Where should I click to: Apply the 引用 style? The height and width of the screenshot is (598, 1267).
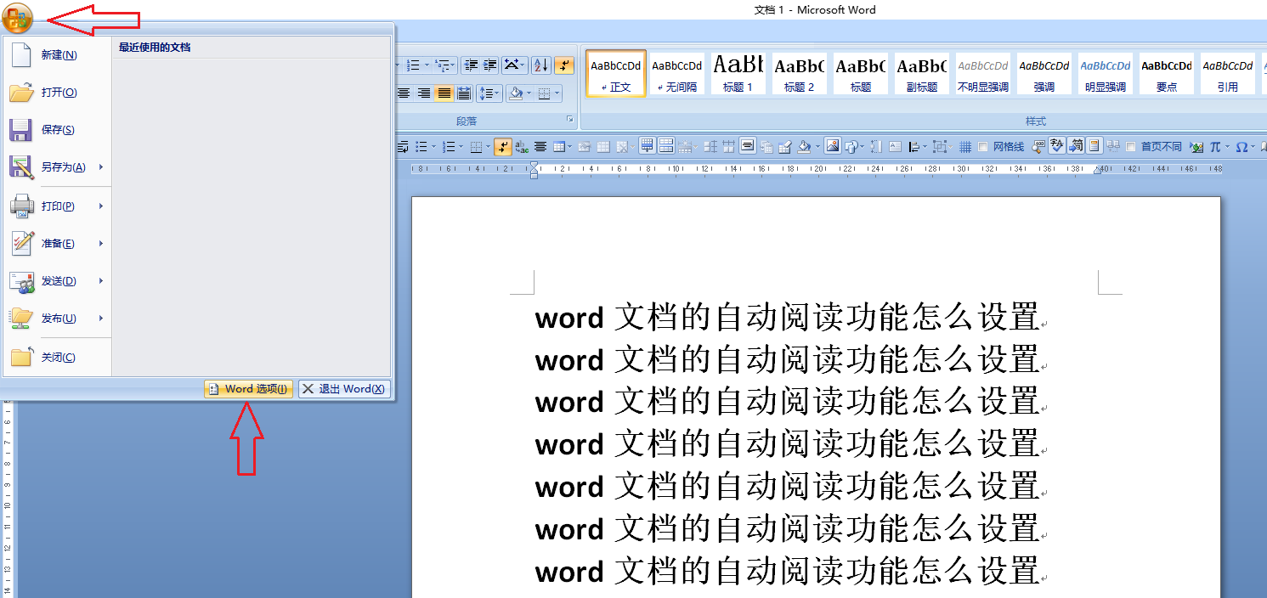pyautogui.click(x=1228, y=73)
